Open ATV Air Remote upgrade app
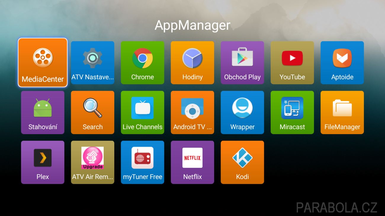This screenshot has width=385, height=216. pos(93,162)
